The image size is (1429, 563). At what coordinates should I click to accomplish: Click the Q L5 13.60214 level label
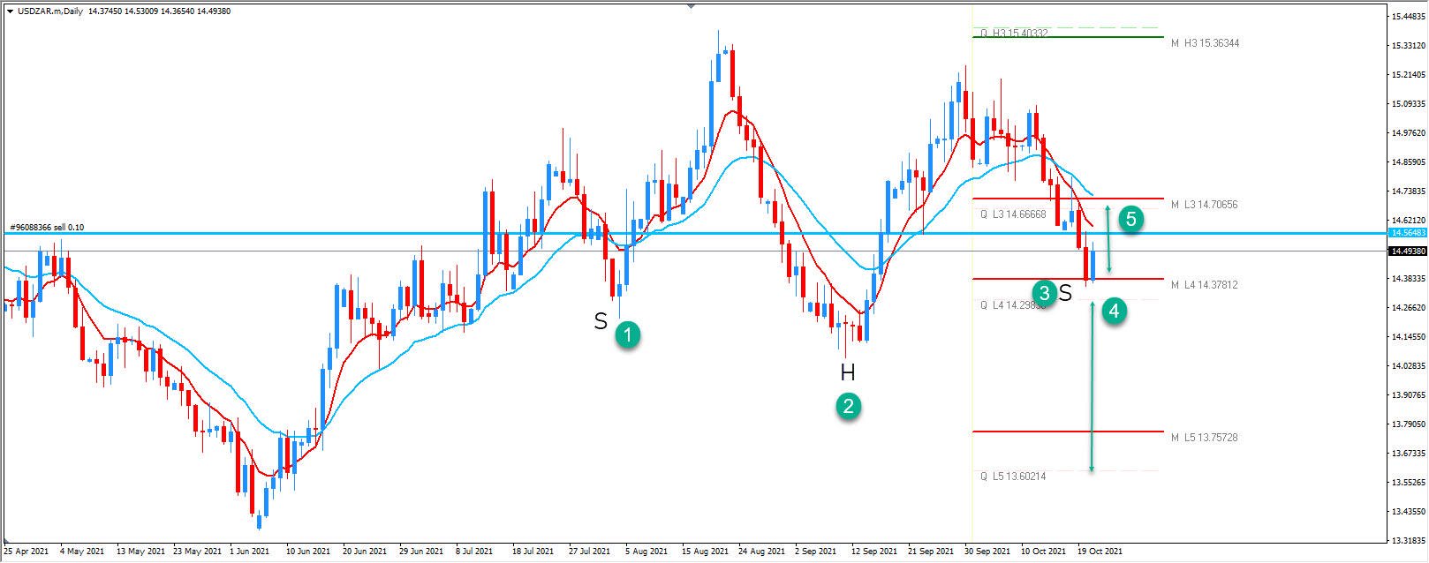pyautogui.click(x=1013, y=477)
